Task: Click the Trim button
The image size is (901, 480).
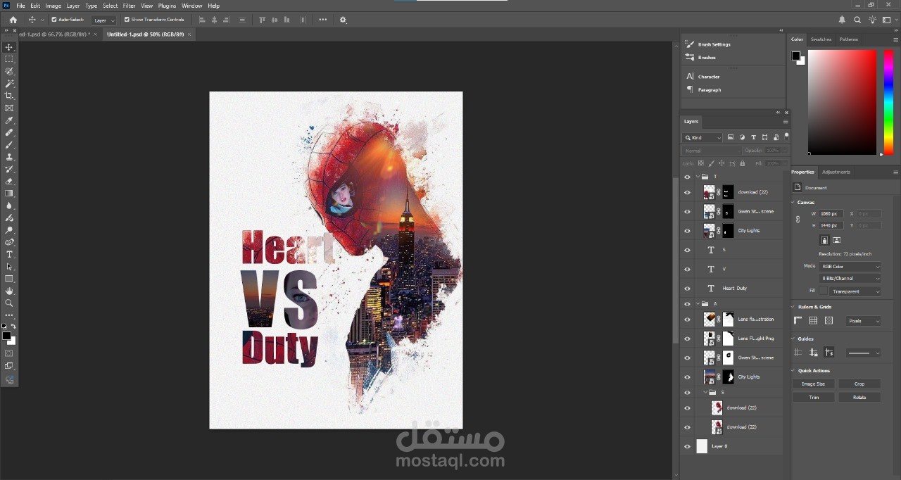Action: [813, 397]
